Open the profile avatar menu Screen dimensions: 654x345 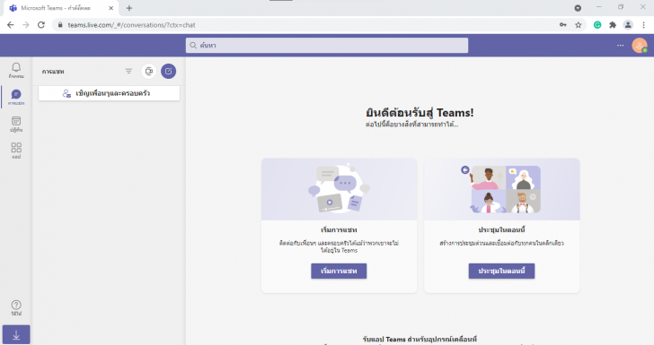coord(640,46)
